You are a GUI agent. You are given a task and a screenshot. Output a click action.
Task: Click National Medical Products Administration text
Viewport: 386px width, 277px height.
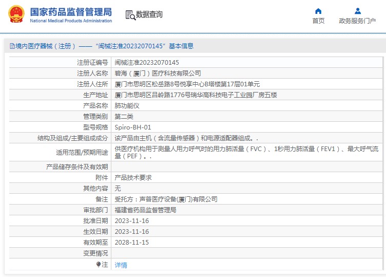[71, 21]
